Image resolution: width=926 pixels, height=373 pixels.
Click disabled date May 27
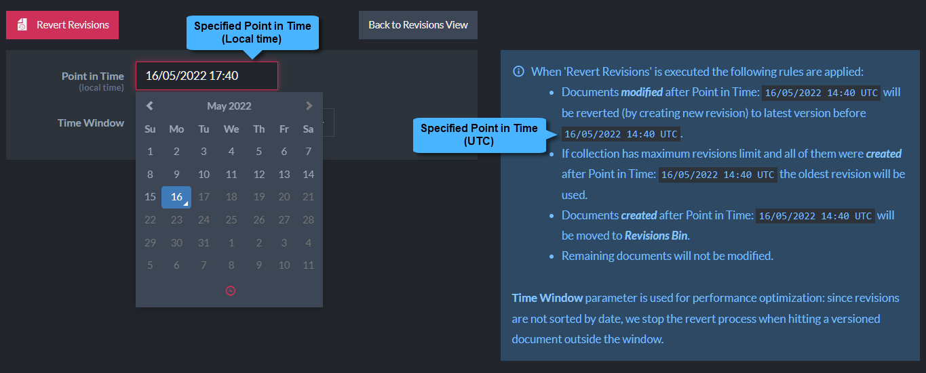284,219
